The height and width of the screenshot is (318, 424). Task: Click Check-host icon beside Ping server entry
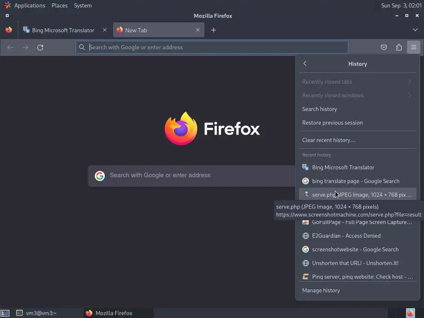pos(306,277)
